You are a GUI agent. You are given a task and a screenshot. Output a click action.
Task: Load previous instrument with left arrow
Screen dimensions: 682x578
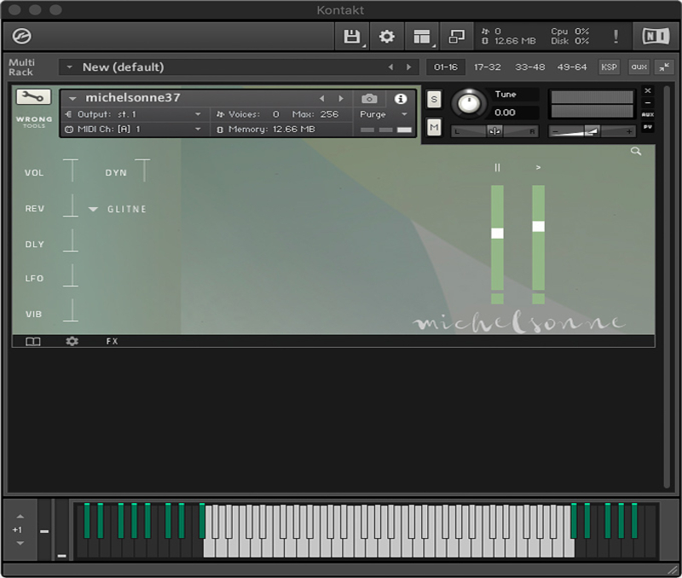pyautogui.click(x=322, y=99)
